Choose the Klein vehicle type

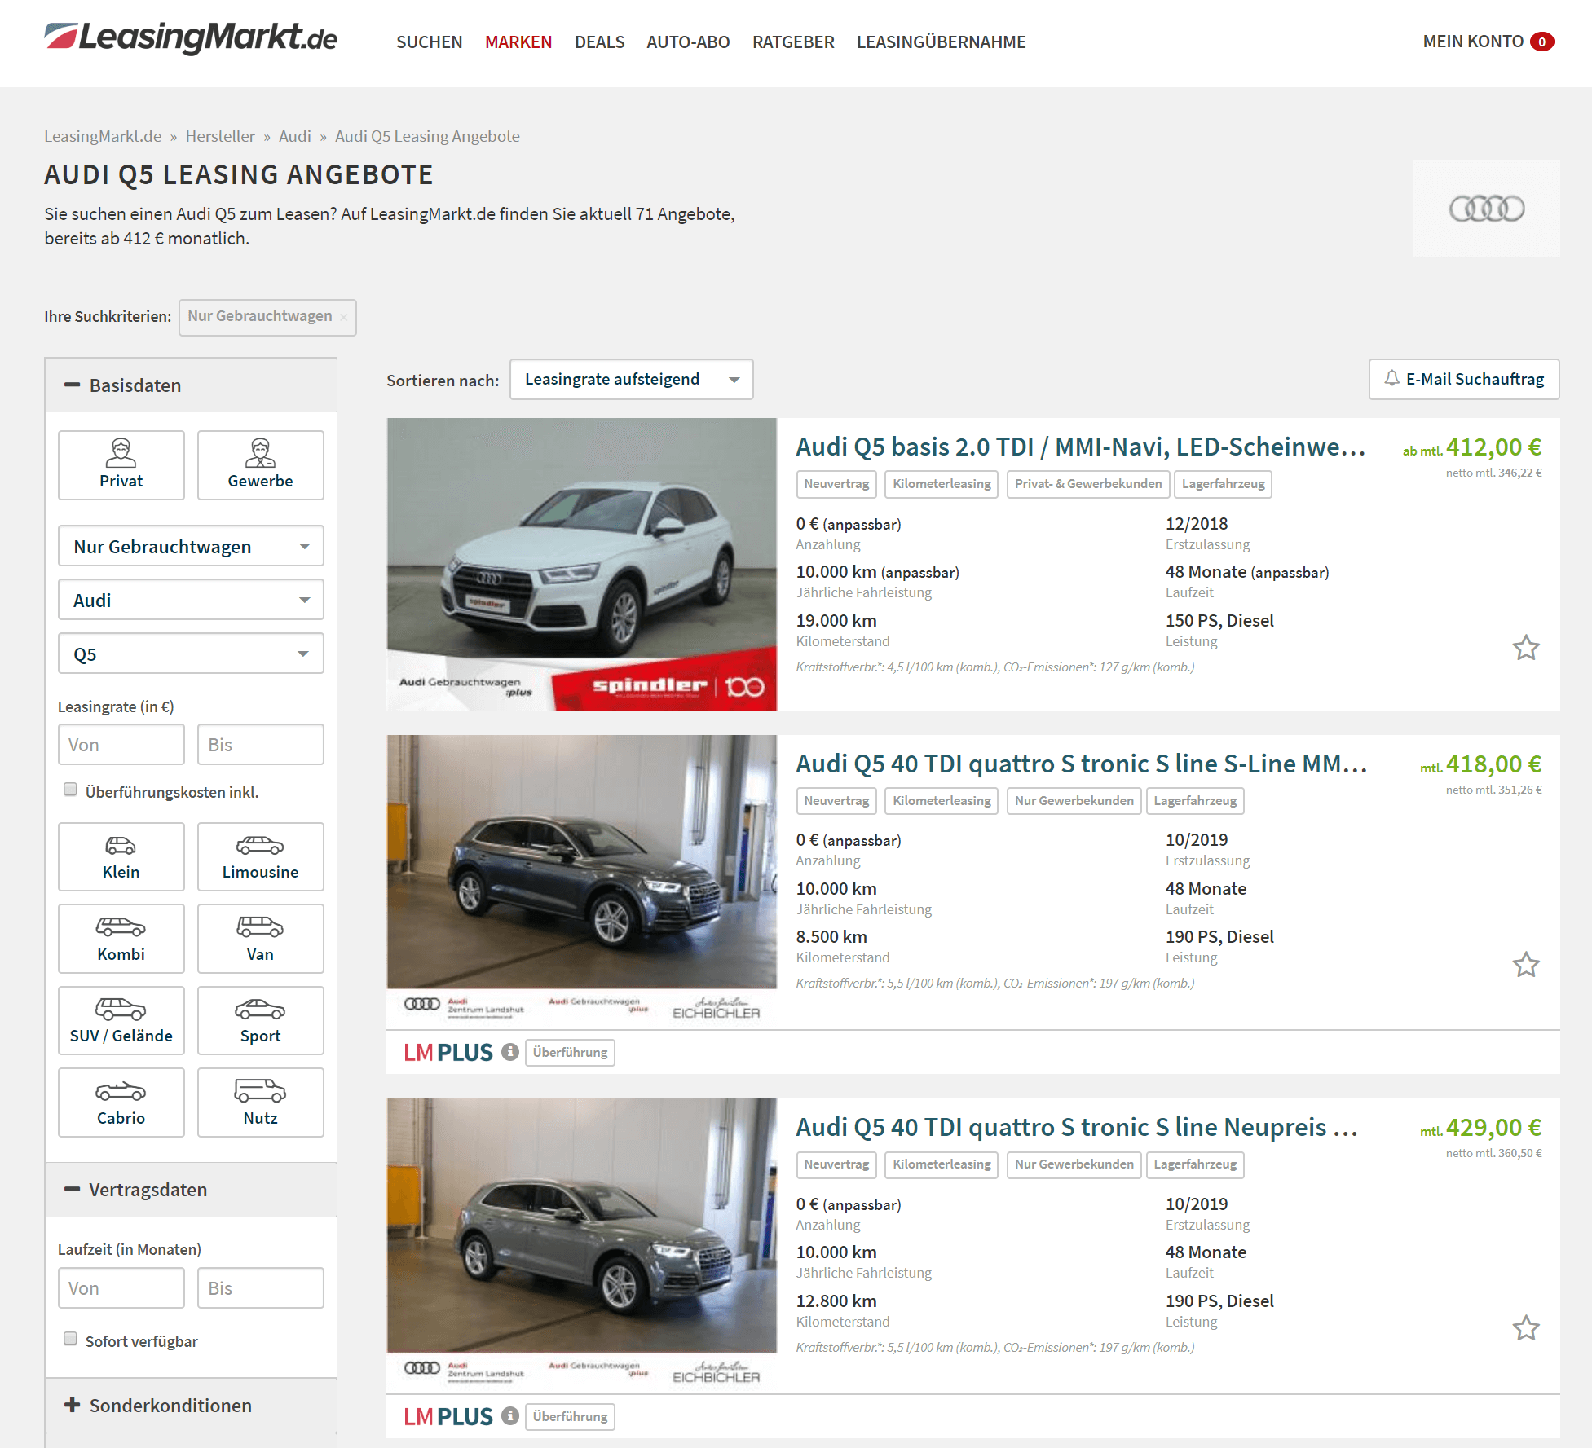pyautogui.click(x=121, y=856)
